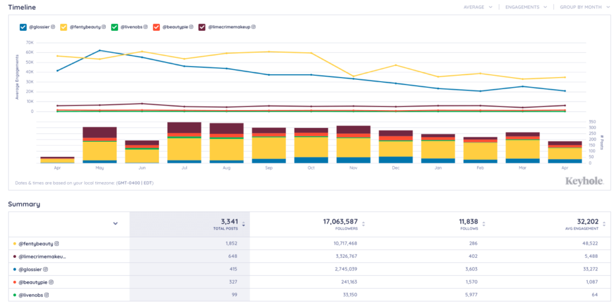The image size is (616, 306).
Task: Click the Sep month axis label
Action: (269, 168)
